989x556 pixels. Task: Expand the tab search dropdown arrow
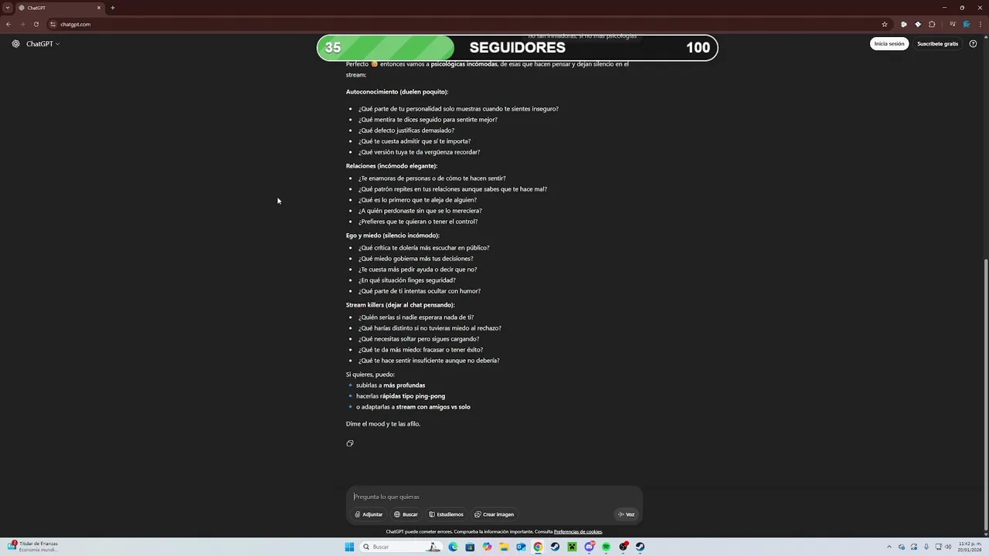pyautogui.click(x=8, y=8)
